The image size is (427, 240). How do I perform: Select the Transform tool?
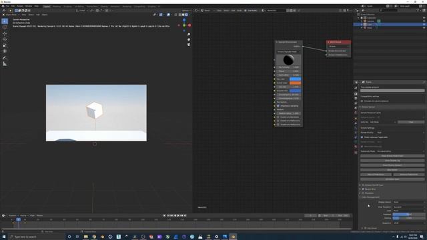click(x=5, y=51)
